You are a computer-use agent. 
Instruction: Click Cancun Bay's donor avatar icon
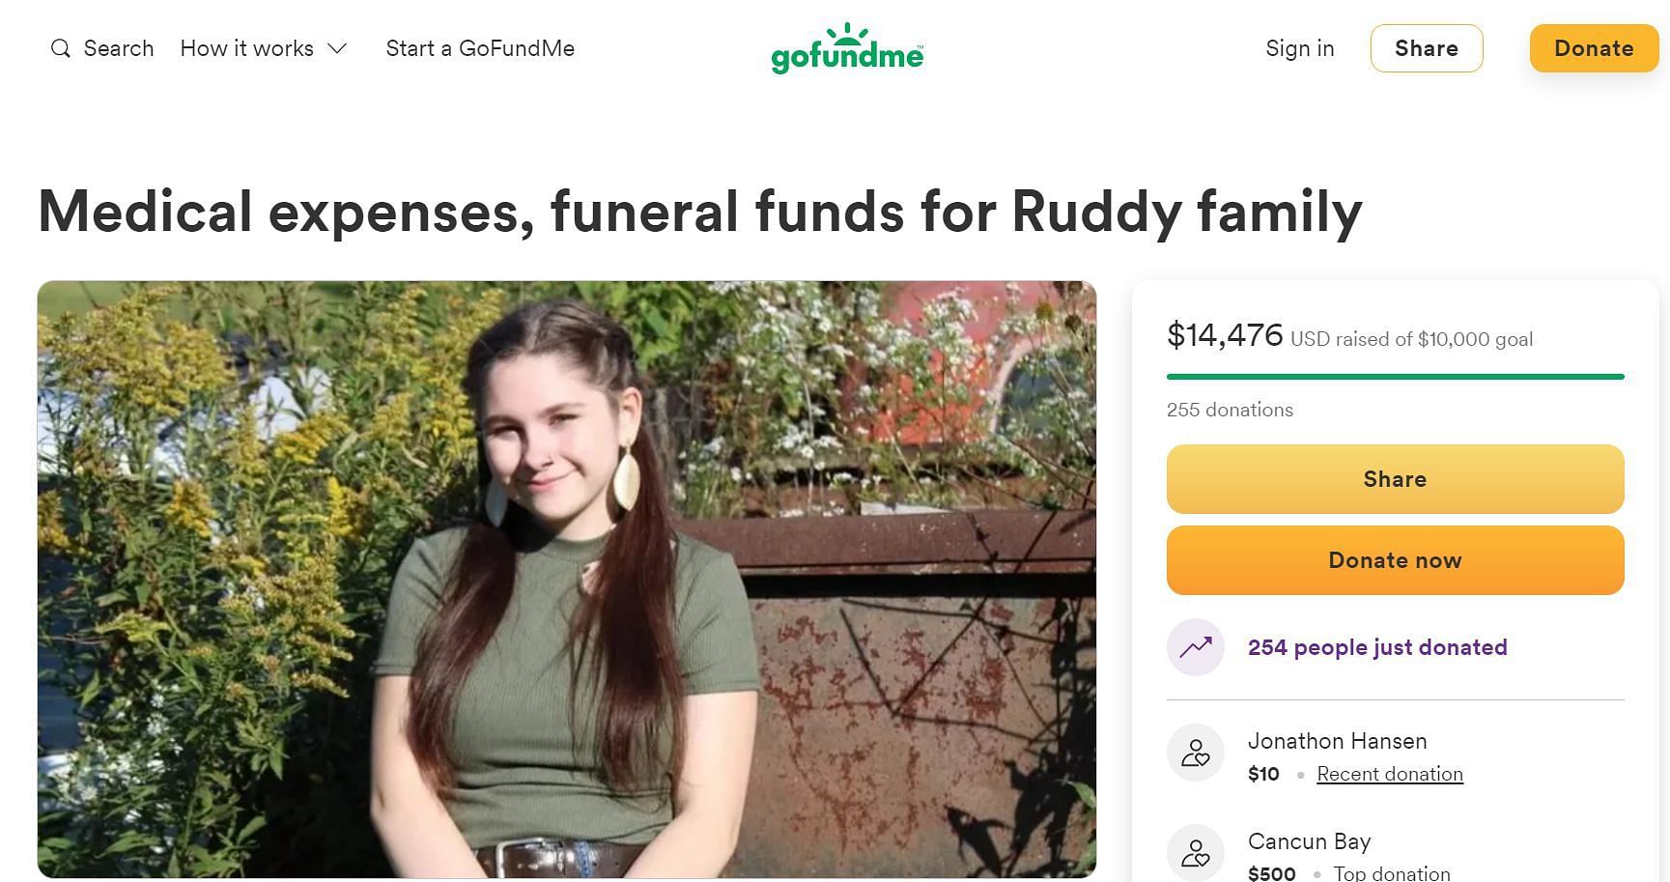1196,853
